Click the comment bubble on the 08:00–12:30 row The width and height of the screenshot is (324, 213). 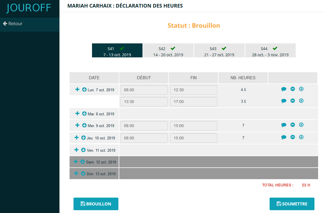point(284,89)
